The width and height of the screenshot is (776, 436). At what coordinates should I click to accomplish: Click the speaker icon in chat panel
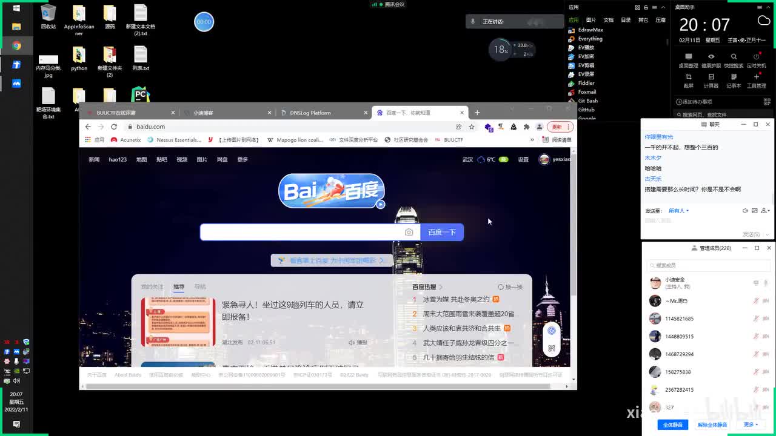point(745,211)
